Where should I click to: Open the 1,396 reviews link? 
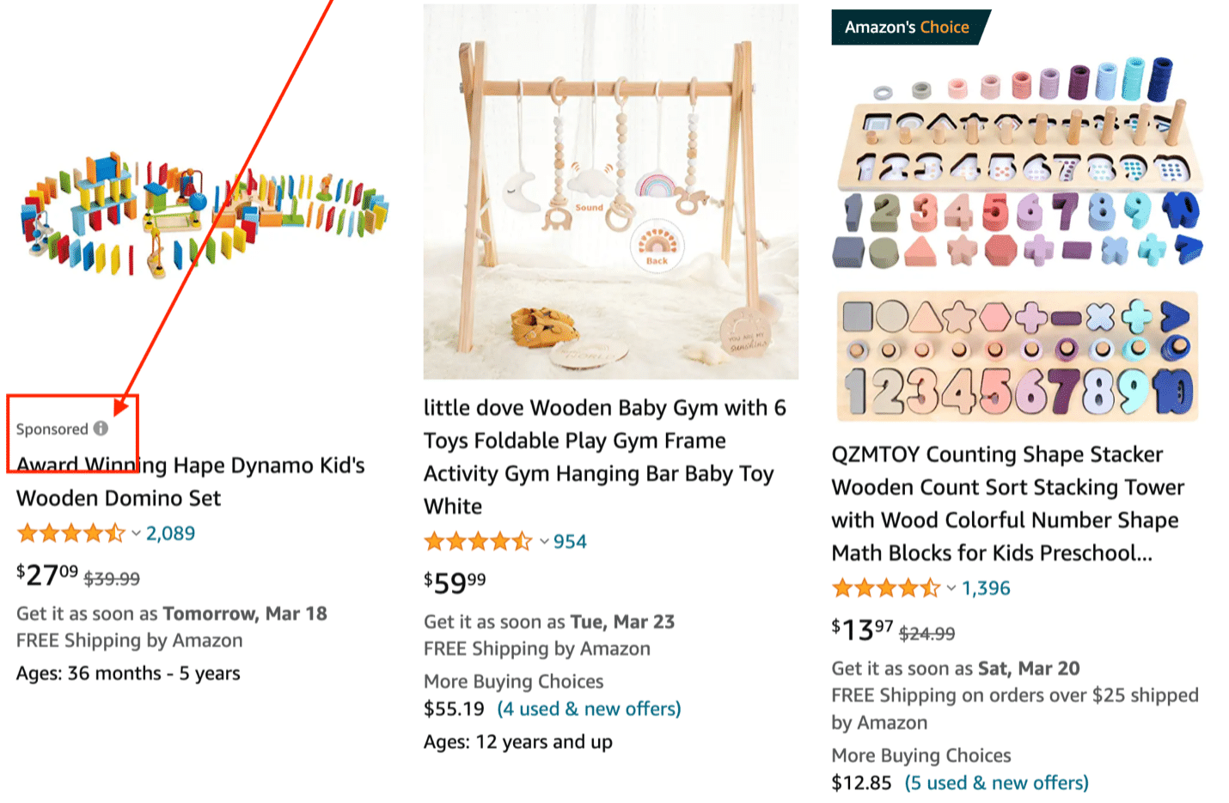984,587
